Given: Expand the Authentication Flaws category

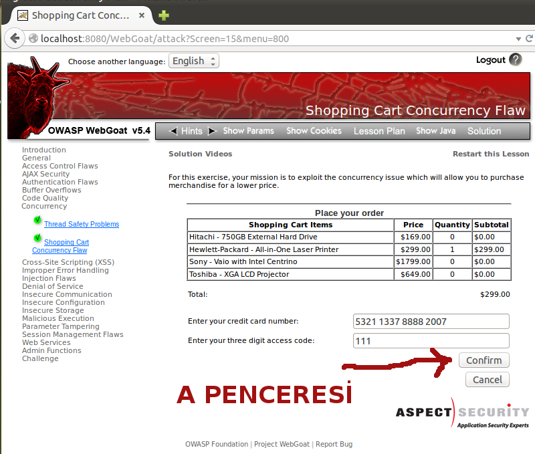Looking at the screenshot, I should 60,182.
